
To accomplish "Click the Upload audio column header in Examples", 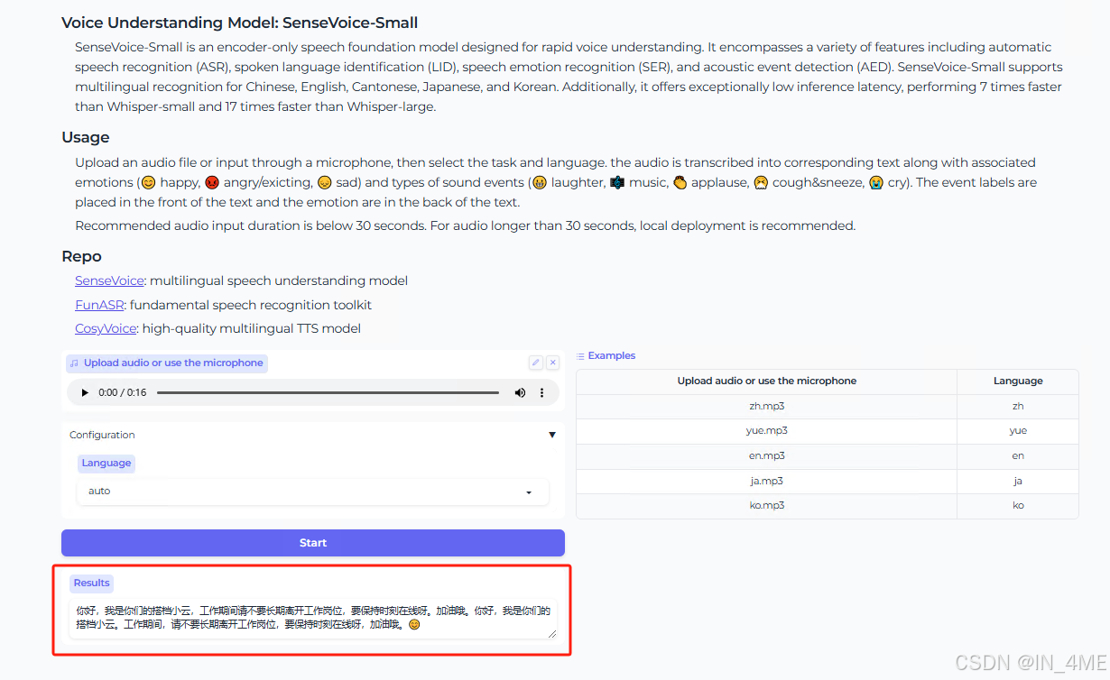I will point(766,381).
